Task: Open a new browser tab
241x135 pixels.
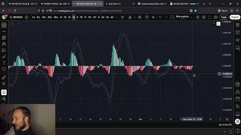Action: point(204,4)
